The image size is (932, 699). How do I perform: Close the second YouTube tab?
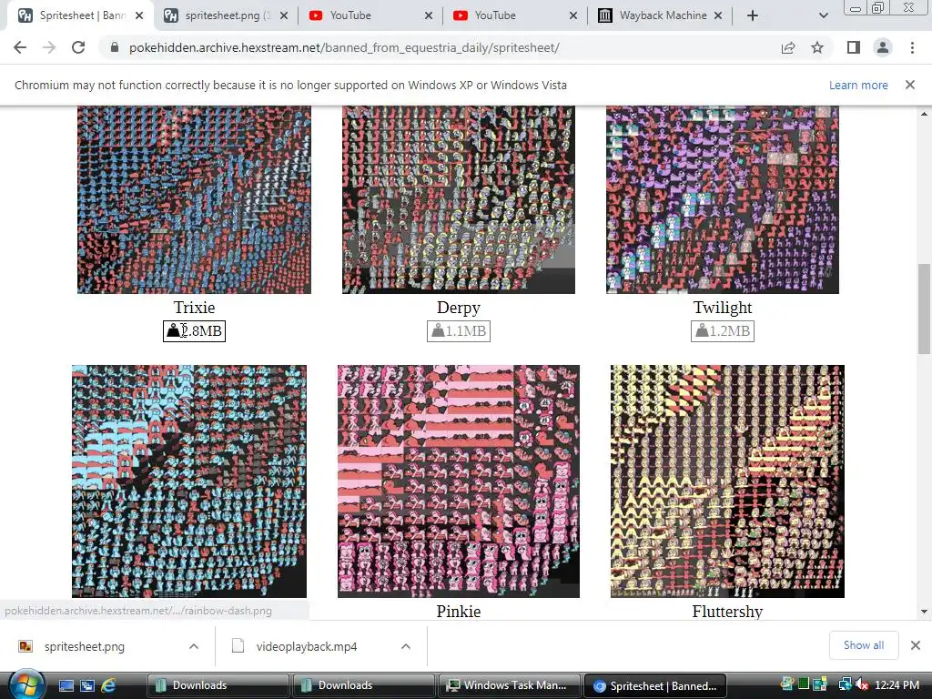pos(573,15)
